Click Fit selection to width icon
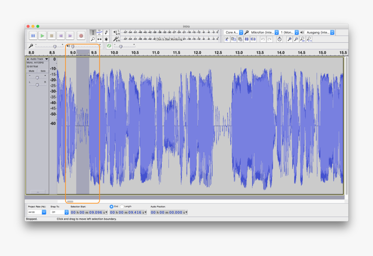The height and width of the screenshot is (256, 373). [x=303, y=39]
